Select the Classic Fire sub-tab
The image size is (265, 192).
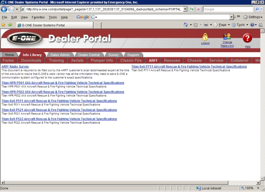(x=131, y=61)
